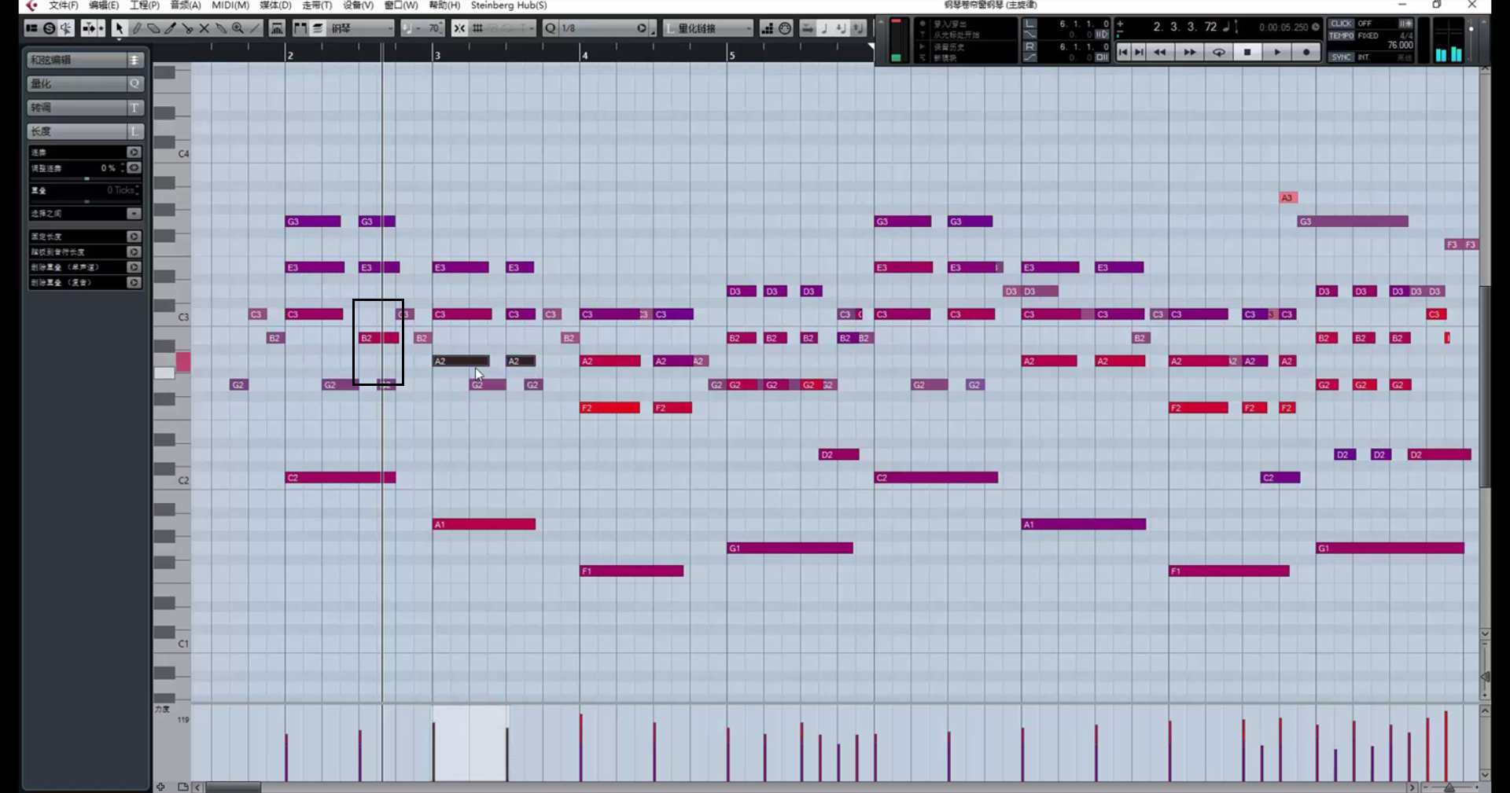Click the Edit Active Part Only icon
The height and width of the screenshot is (793, 1510).
(x=318, y=28)
